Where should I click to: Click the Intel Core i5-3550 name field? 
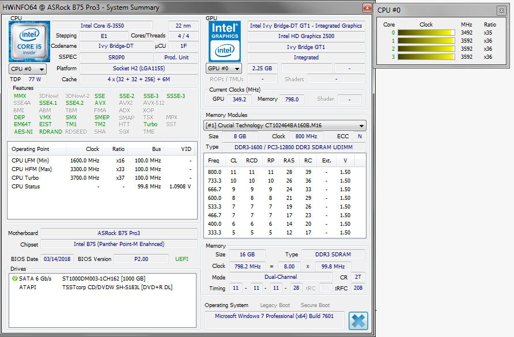click(102, 25)
